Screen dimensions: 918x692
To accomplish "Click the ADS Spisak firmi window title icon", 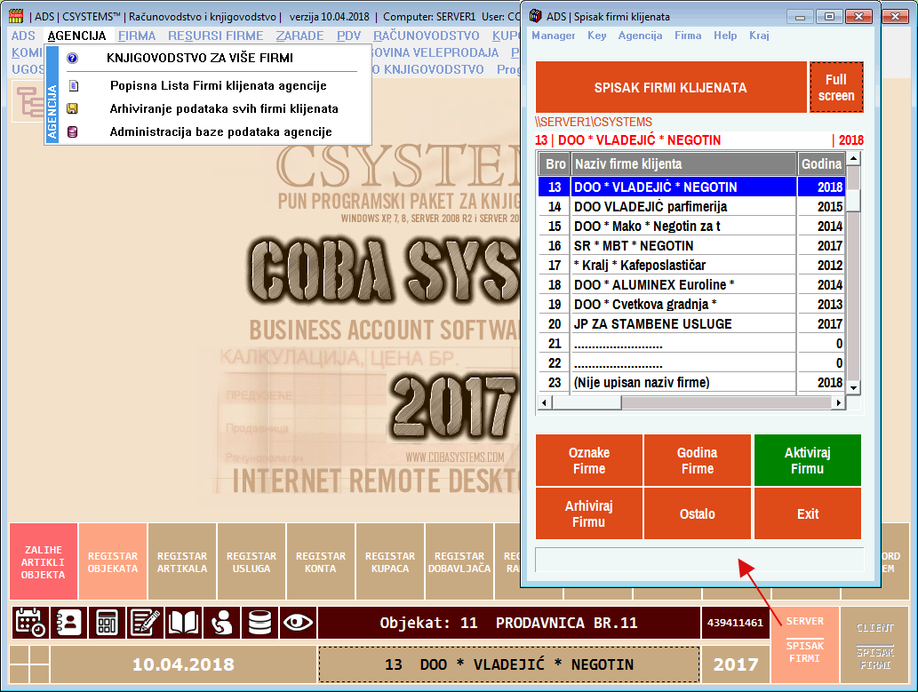I will [x=535, y=16].
